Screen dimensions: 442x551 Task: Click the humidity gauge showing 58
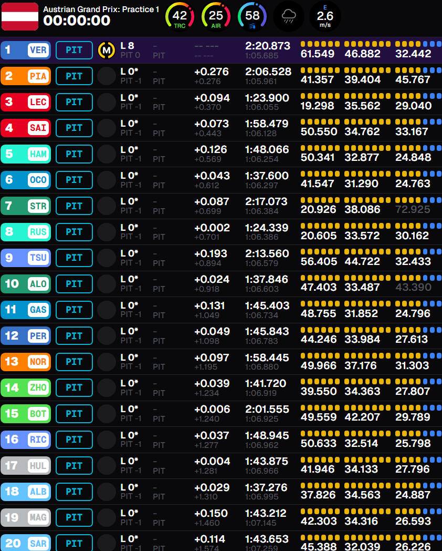tap(252, 16)
